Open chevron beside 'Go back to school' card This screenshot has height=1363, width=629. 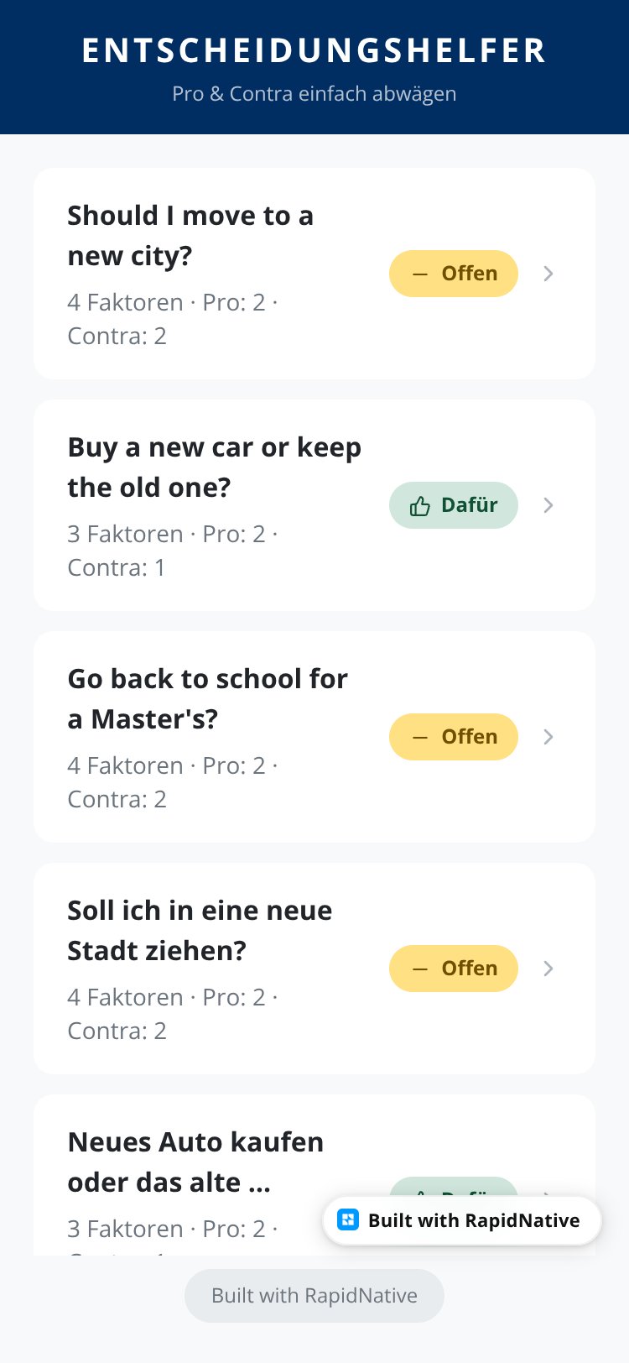click(x=548, y=737)
